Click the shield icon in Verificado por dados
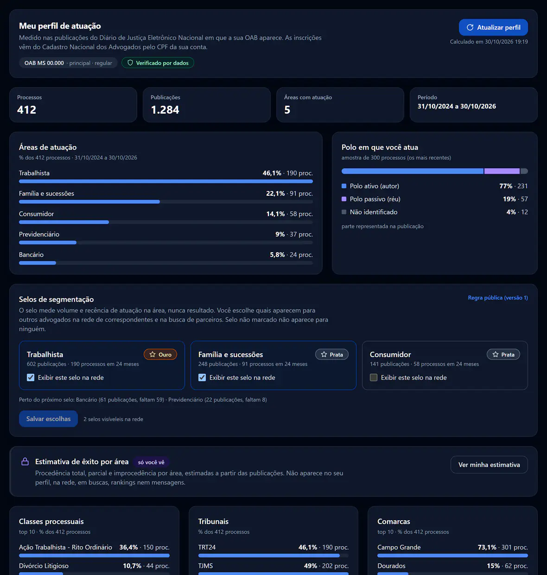 [130, 63]
